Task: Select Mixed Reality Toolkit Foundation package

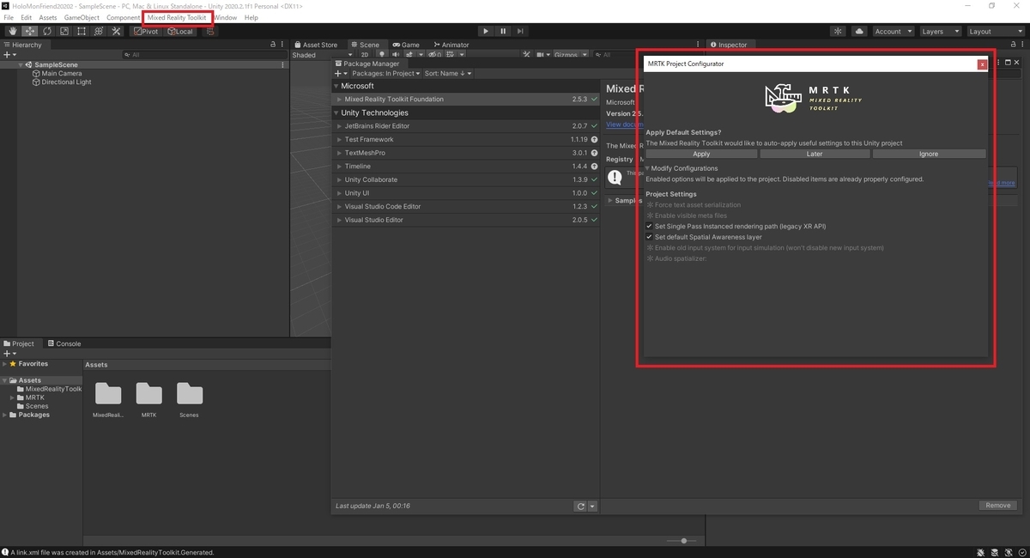Action: (465, 99)
